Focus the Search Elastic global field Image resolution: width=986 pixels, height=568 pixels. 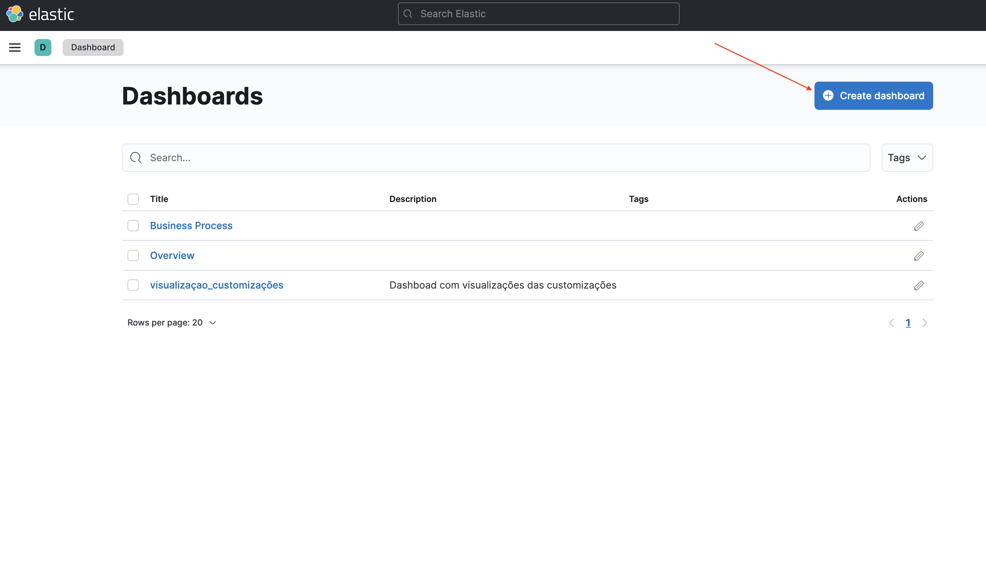tap(538, 14)
